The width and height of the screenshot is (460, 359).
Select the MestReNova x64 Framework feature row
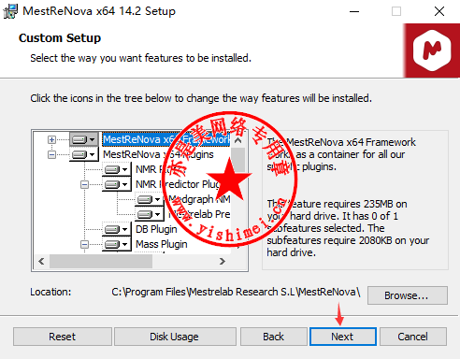point(166,139)
